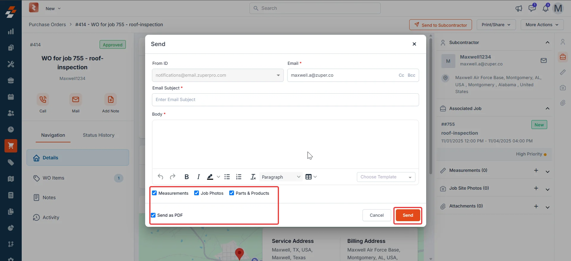This screenshot has height=261, width=571.
Task: Open the chat messages icon
Action: coord(532,8)
